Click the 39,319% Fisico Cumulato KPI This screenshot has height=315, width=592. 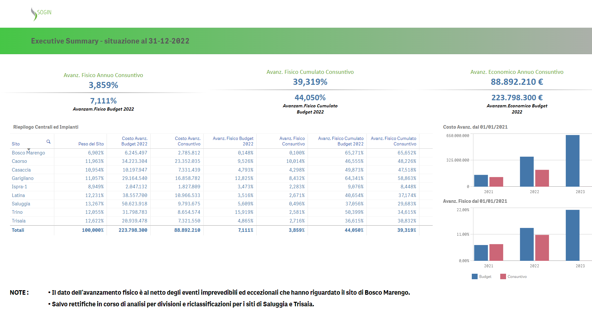pos(310,82)
